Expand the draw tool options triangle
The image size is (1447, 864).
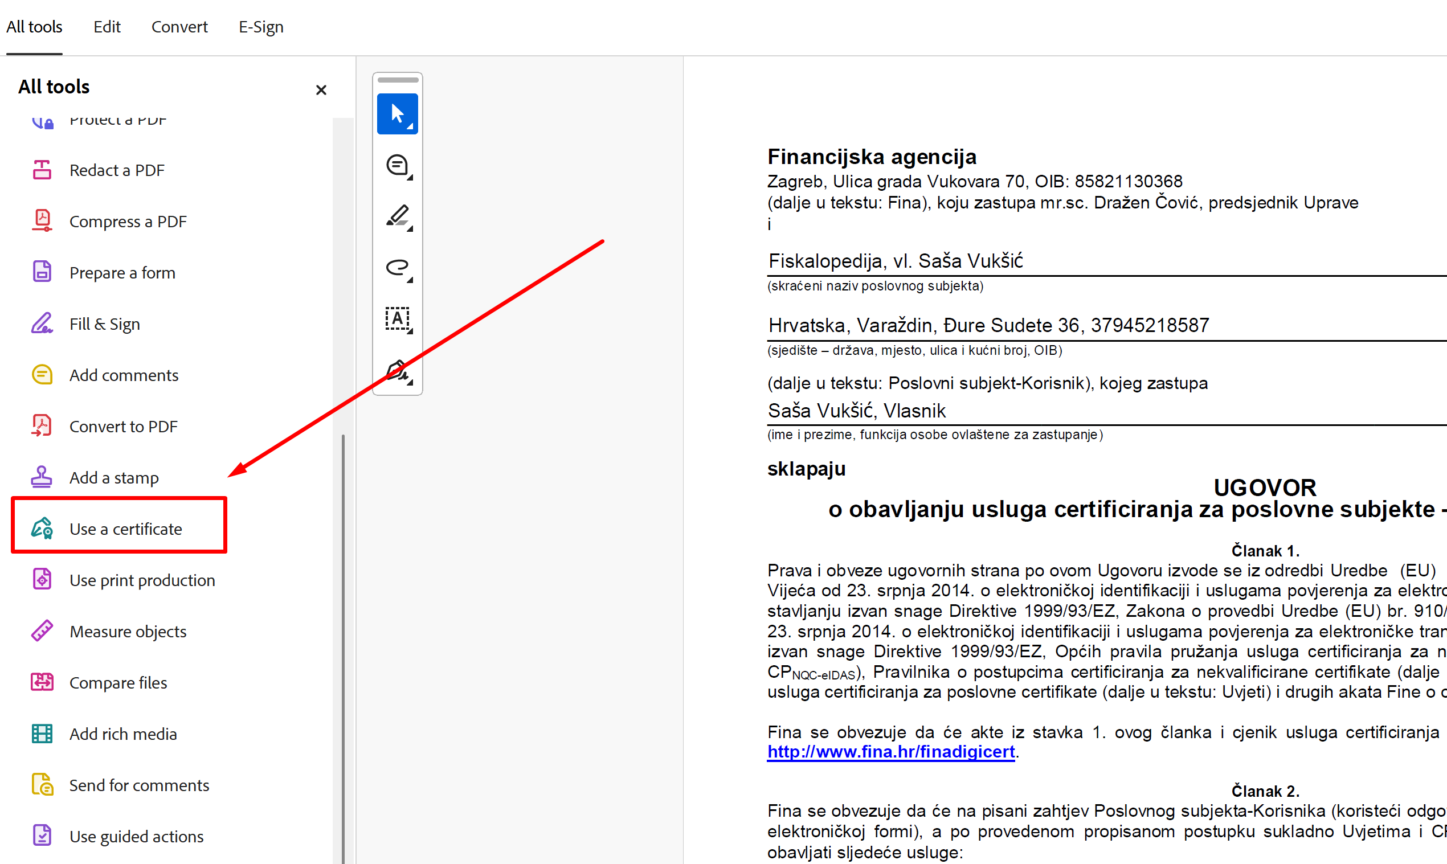(411, 281)
